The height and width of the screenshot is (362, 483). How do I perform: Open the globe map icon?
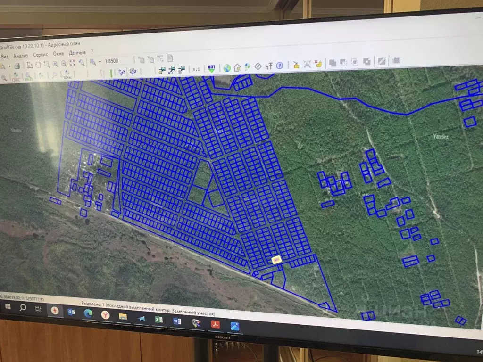(227, 68)
